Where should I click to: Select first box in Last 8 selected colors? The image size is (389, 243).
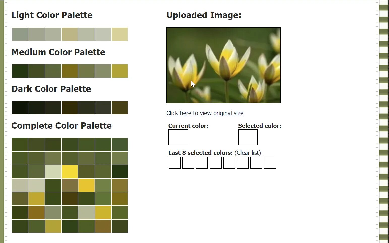point(175,163)
